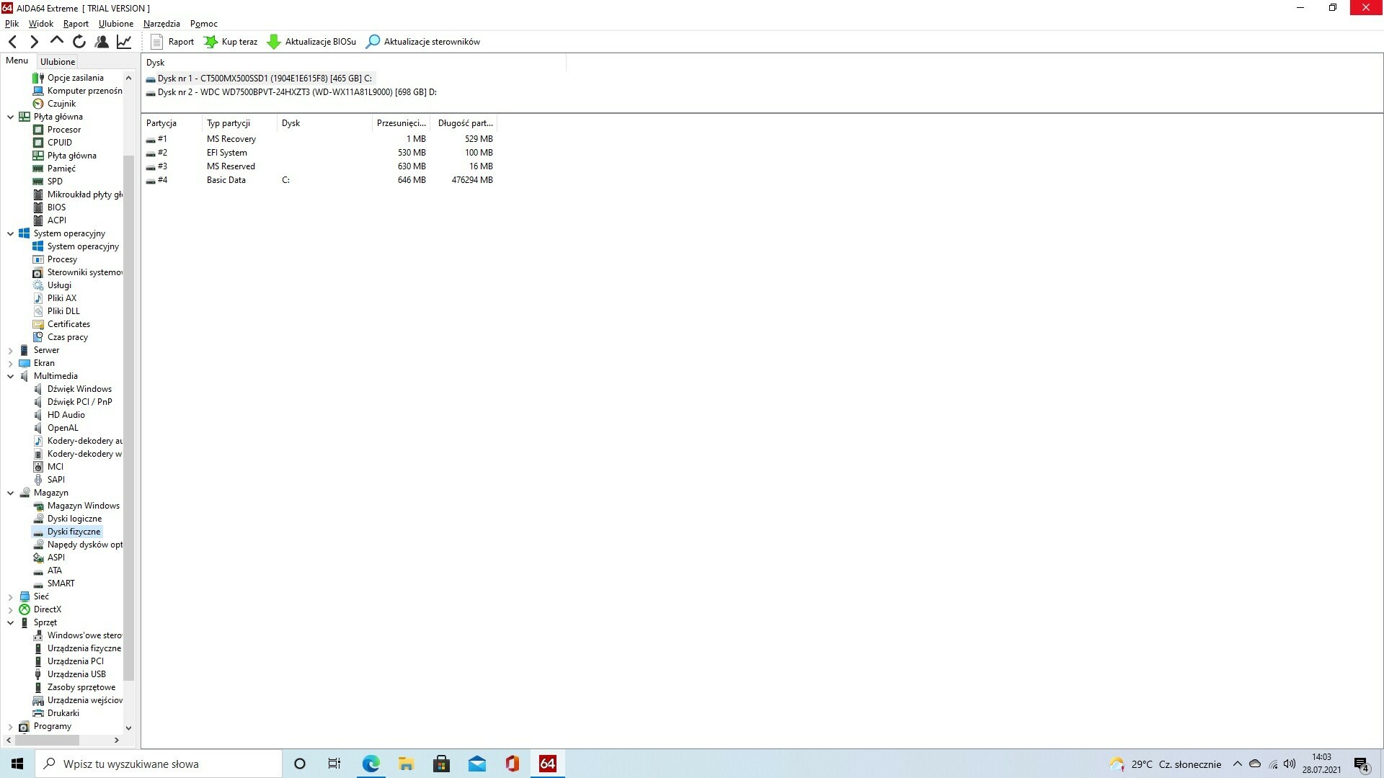1384x778 pixels.
Task: Switch to the Ulubione tab
Action: [58, 62]
